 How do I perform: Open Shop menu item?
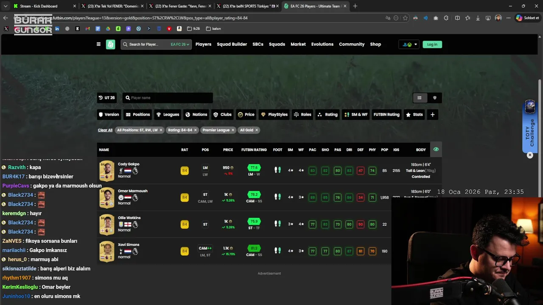click(x=375, y=44)
